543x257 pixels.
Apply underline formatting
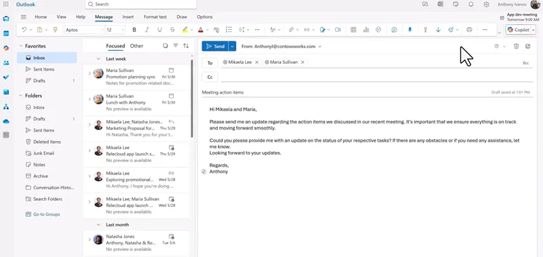pyautogui.click(x=160, y=30)
